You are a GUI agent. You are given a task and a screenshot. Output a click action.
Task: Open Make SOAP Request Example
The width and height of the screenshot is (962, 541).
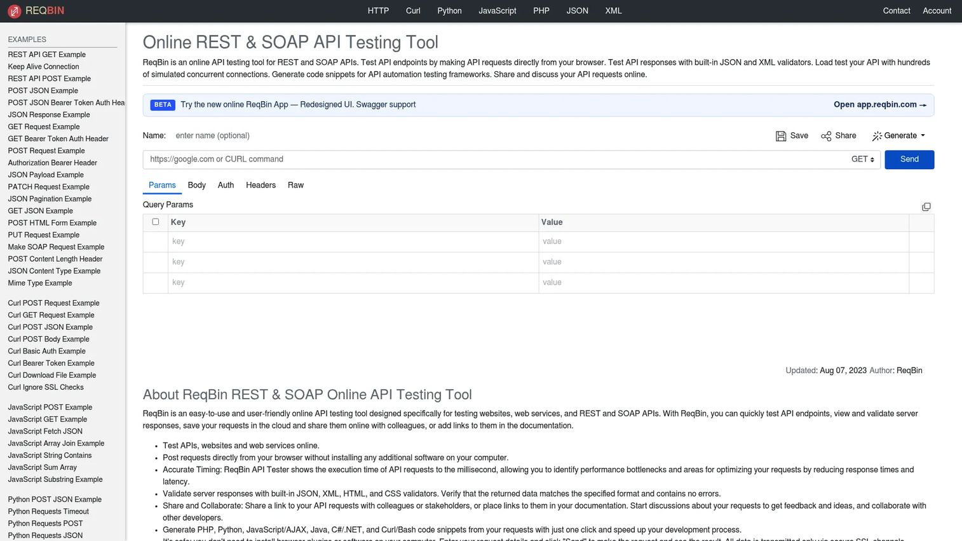tap(56, 247)
